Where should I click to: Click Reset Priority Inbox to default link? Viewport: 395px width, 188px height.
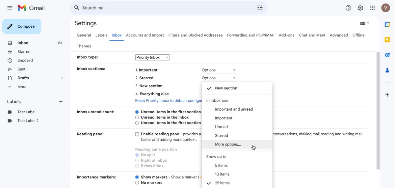coord(169,100)
